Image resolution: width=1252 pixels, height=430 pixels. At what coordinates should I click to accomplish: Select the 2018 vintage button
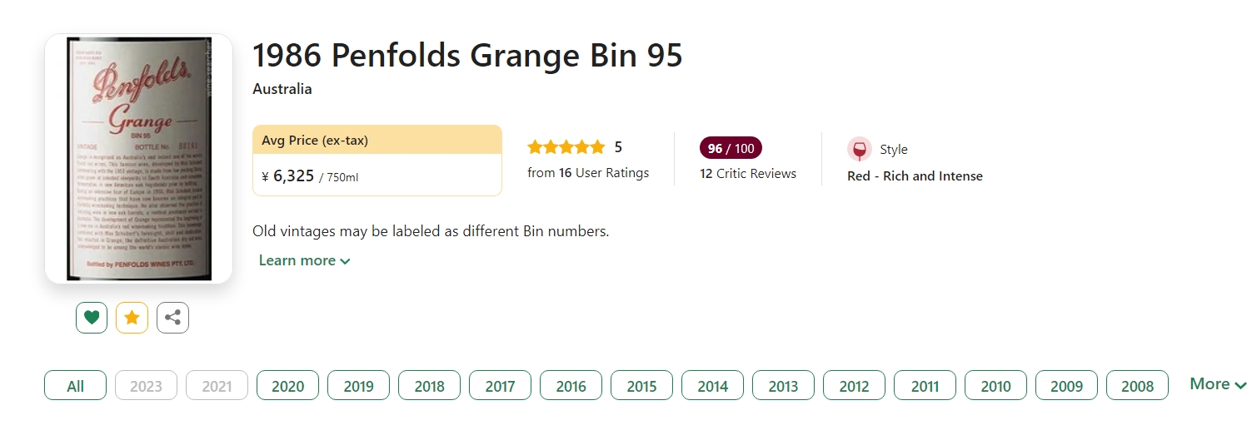click(x=430, y=386)
